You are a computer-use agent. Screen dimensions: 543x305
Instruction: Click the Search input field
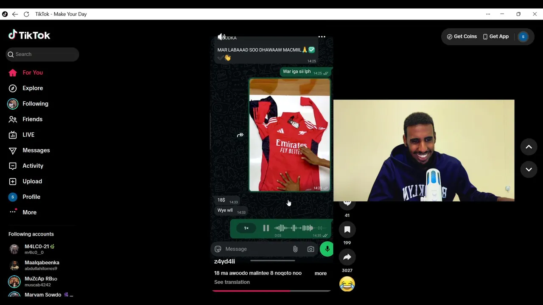click(x=42, y=54)
